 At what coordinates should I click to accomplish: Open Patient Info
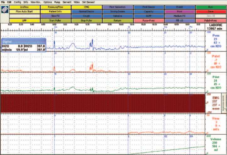click(x=56, y=12)
